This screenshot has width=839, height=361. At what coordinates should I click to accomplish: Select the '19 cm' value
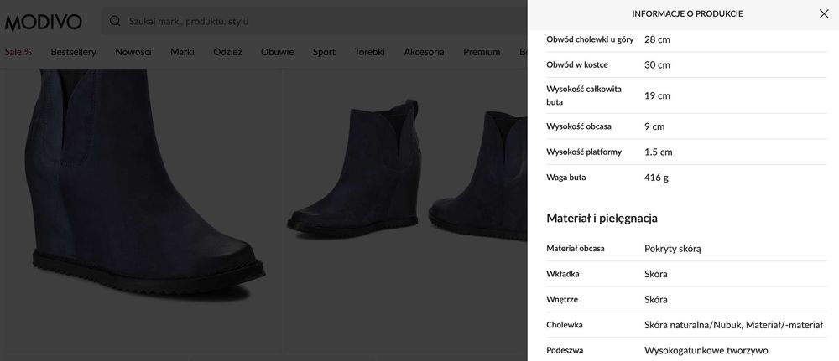click(x=657, y=95)
